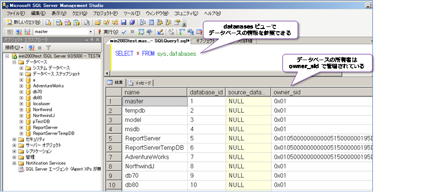Viewport: 422px width, 192px height.
Task: Click the database_id column header
Action: click(206, 92)
